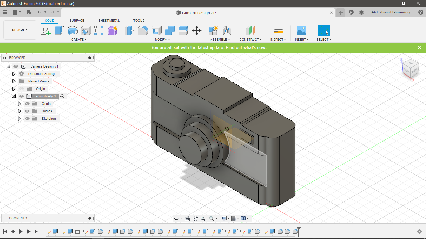
Task: Select the Extrude tool in Create
Action: point(59,30)
